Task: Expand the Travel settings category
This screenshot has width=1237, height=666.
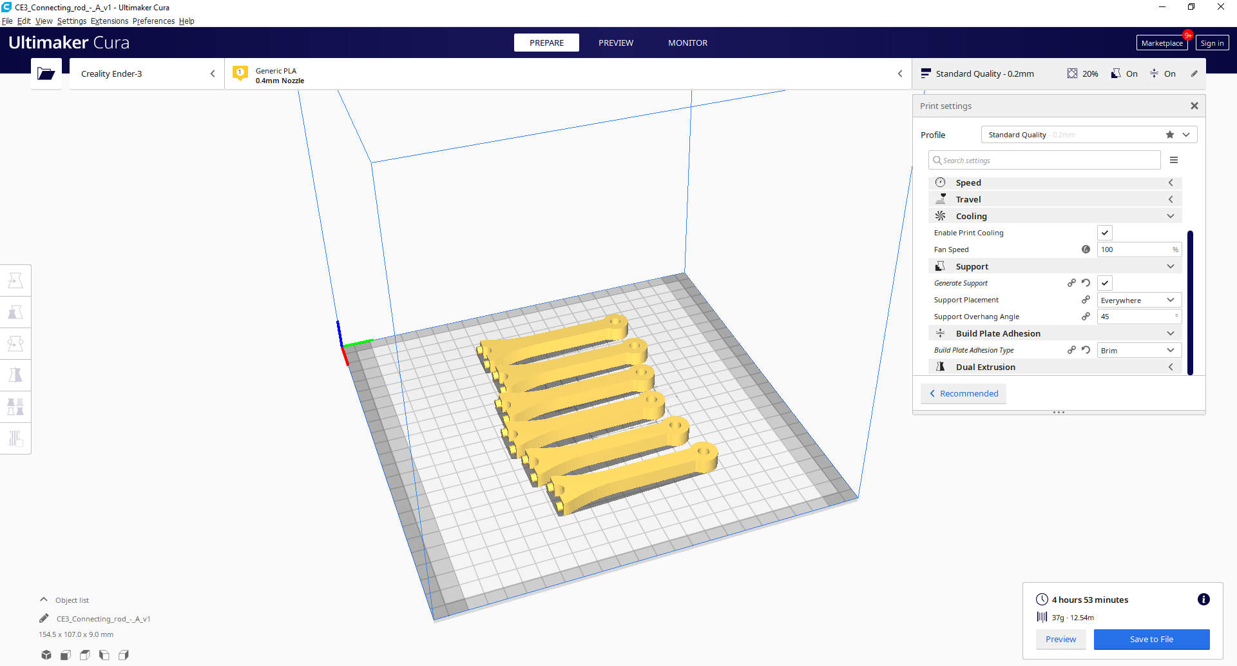Action: coord(1055,199)
